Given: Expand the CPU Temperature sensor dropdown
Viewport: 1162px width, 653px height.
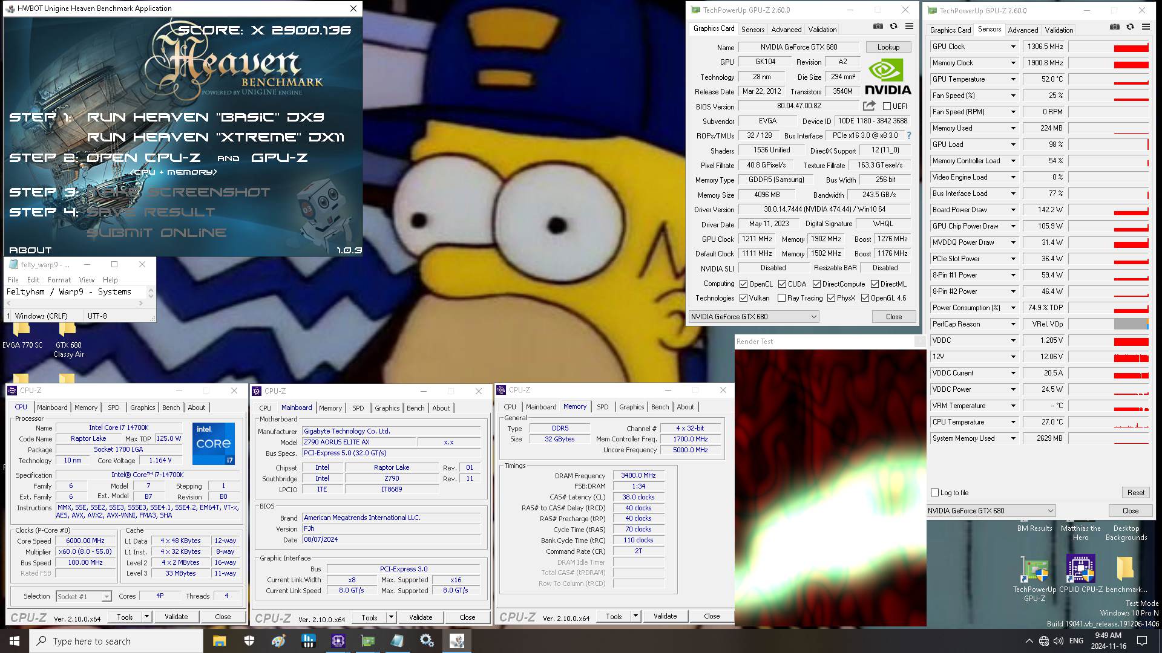Looking at the screenshot, I should [x=1013, y=422].
